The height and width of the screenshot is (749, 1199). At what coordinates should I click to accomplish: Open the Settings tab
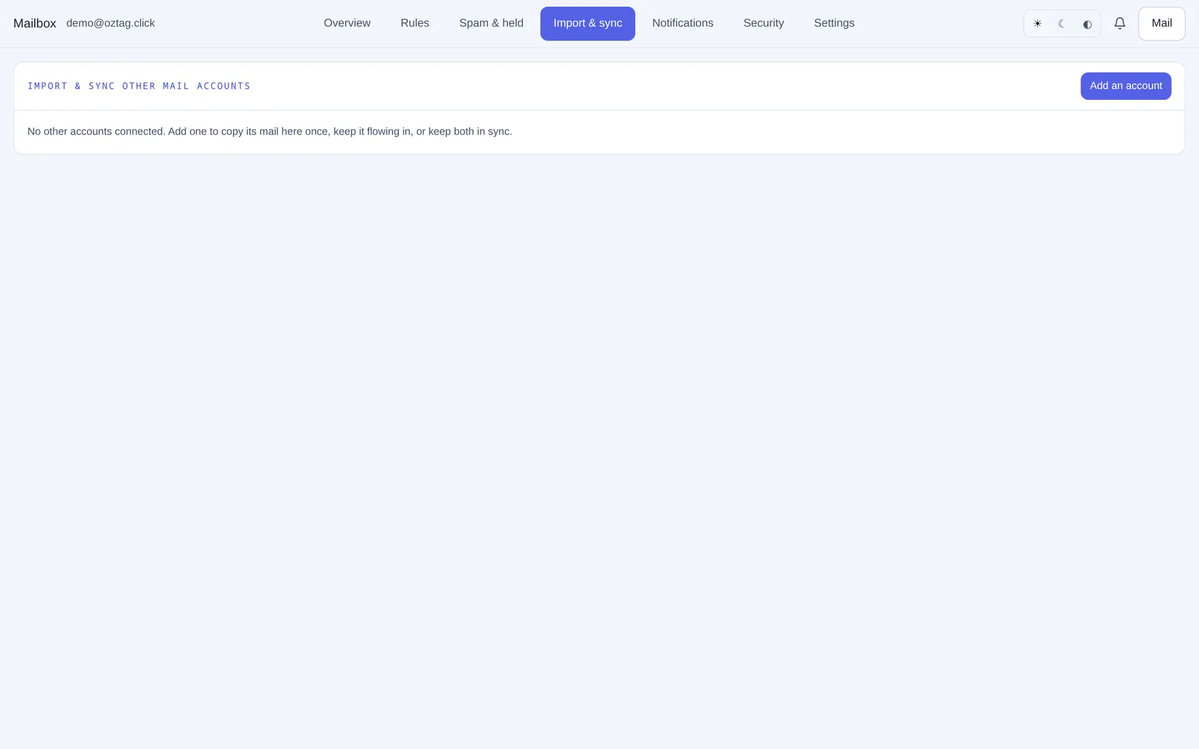coord(834,23)
